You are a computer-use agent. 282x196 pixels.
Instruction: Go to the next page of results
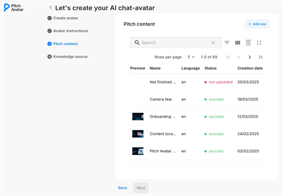coord(250,57)
